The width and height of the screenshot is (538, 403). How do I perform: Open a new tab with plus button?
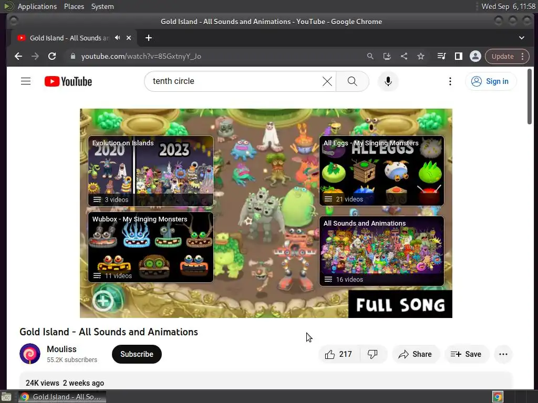coord(149,38)
